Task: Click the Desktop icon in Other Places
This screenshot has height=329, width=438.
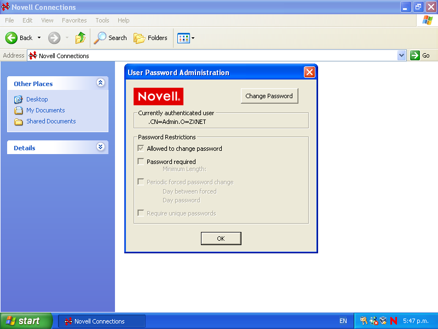Action: pyautogui.click(x=19, y=99)
